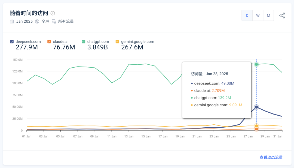Click the 100.0M y-axis label
This screenshot has width=294, height=168.
tap(17, 83)
